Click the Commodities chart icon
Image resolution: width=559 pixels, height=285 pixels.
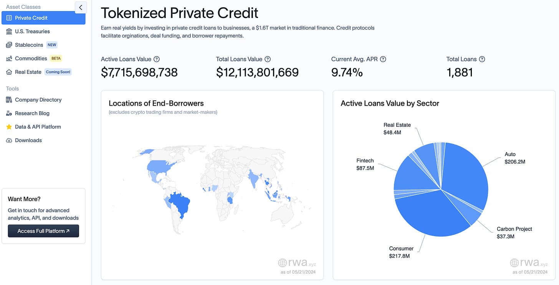click(x=9, y=59)
